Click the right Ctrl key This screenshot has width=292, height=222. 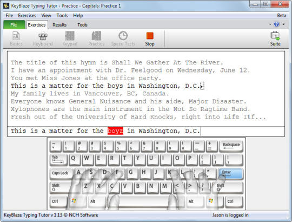pyautogui.click(x=234, y=202)
